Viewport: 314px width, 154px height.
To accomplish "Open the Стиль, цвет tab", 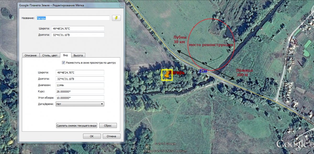I will [x=50, y=55].
